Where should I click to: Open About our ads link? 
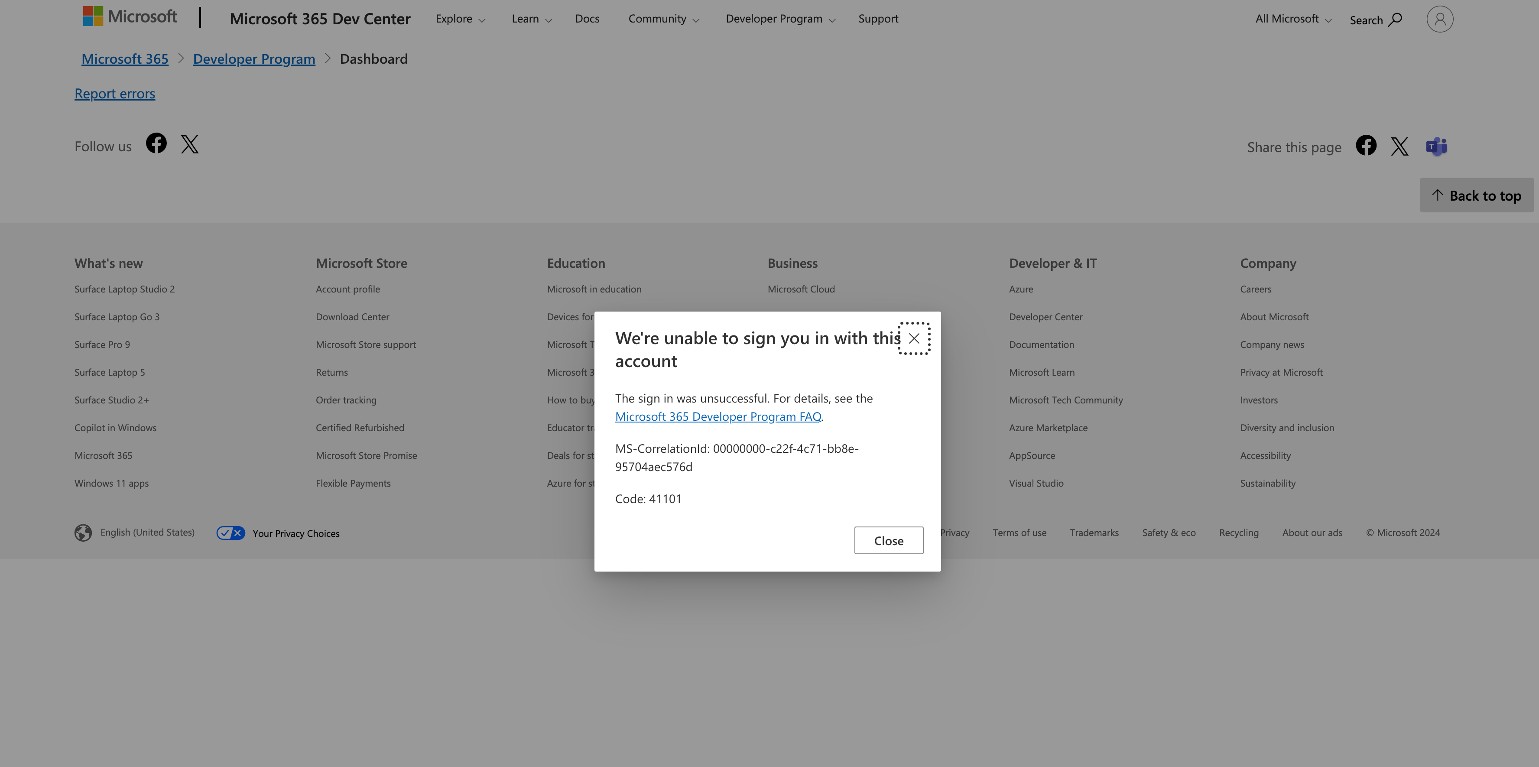1312,533
